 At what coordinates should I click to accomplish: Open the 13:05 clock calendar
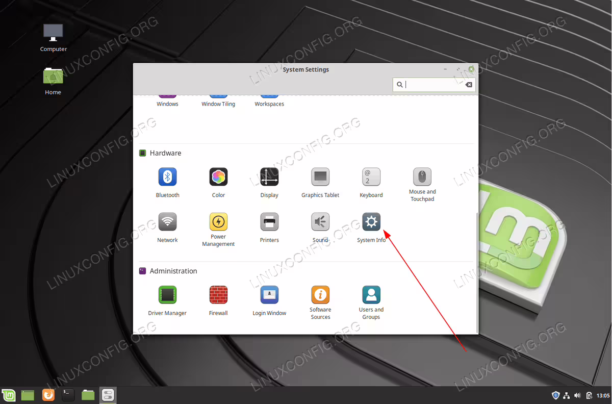(603, 395)
